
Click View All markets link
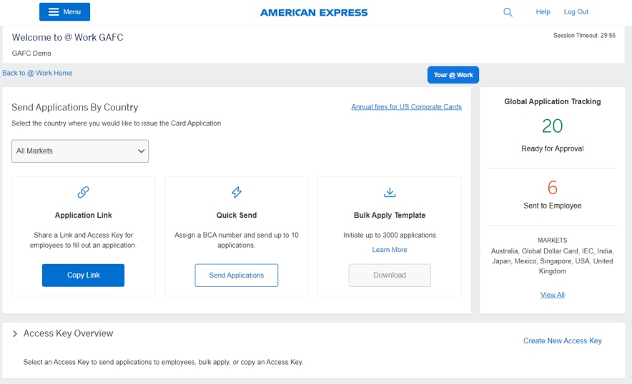point(552,295)
